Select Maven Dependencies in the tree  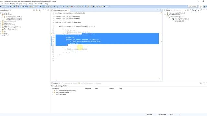(10, 29)
